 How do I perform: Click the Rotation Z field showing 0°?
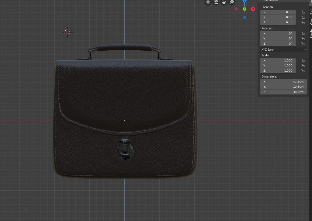click(278, 44)
